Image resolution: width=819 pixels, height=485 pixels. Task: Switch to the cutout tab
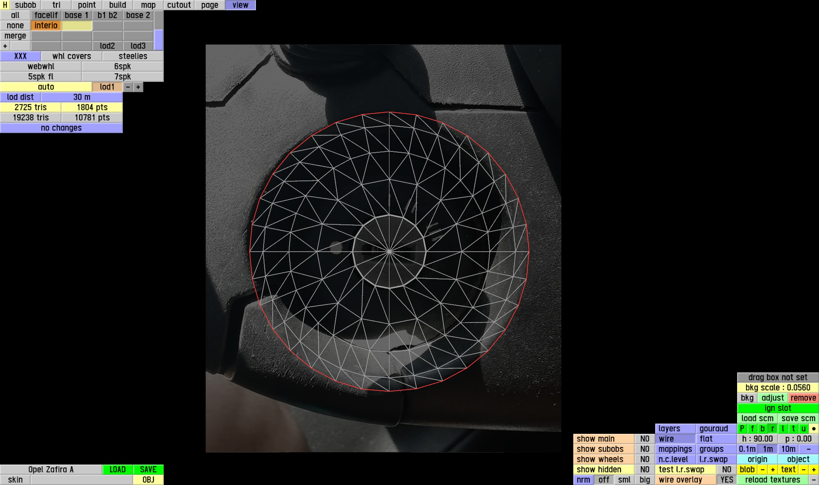(x=179, y=5)
